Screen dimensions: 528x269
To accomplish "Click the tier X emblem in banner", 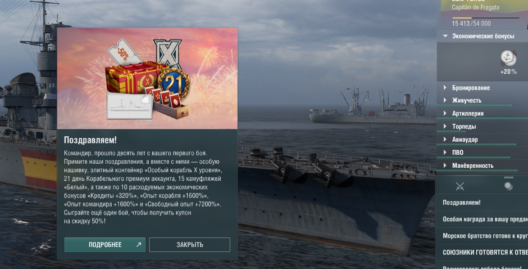I will pos(167,53).
